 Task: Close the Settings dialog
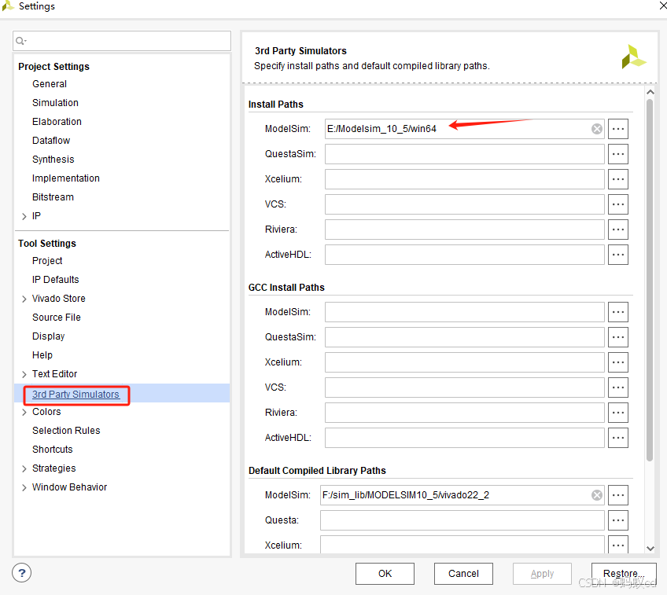pos(662,6)
